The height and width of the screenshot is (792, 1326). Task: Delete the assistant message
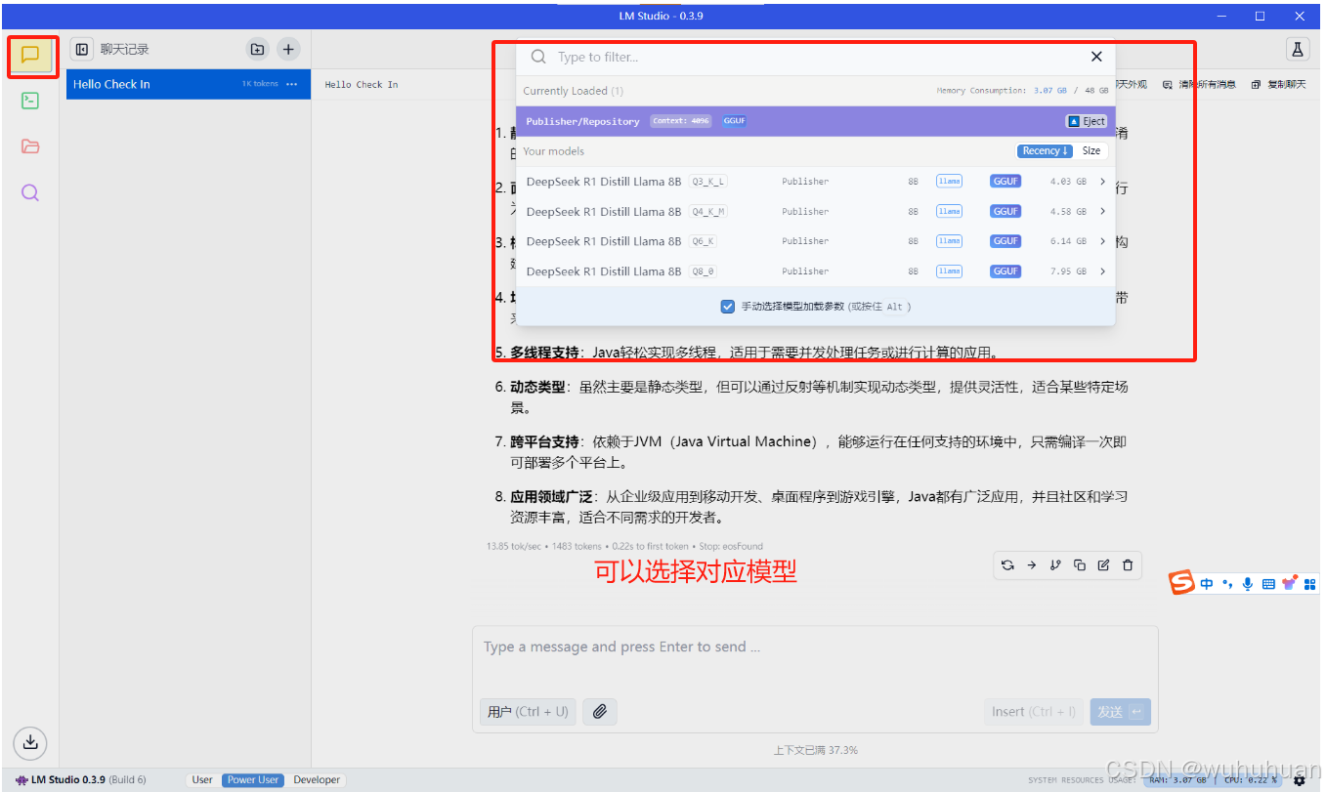pyautogui.click(x=1128, y=564)
